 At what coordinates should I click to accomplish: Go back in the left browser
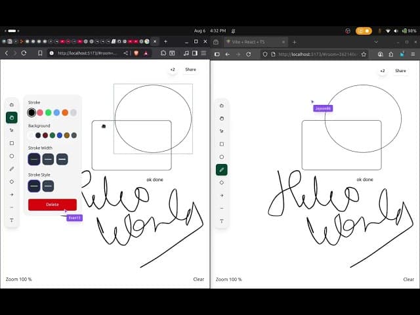coord(7,53)
